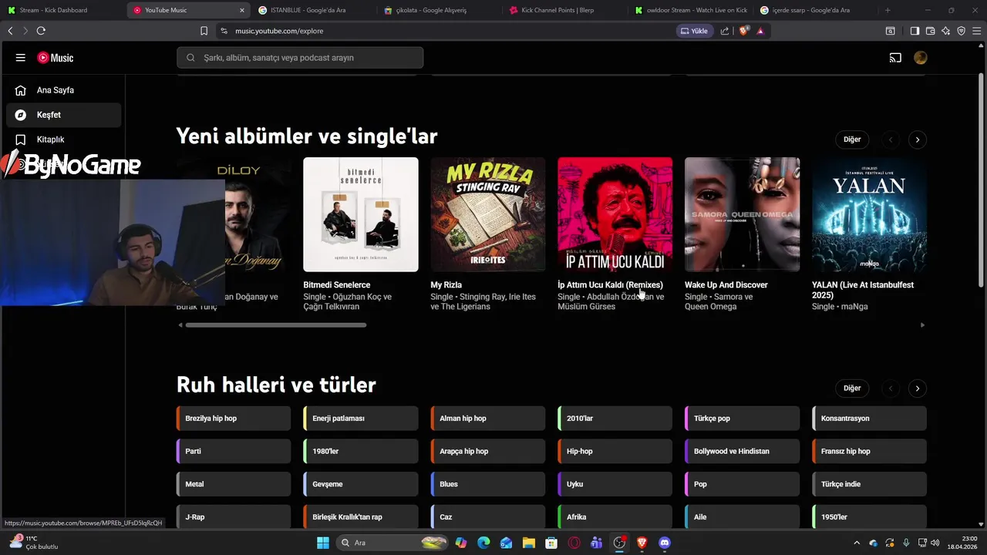Viewport: 987px width, 555px height.
Task: Toggle the browser sidebar panel icon
Action: tap(915, 31)
